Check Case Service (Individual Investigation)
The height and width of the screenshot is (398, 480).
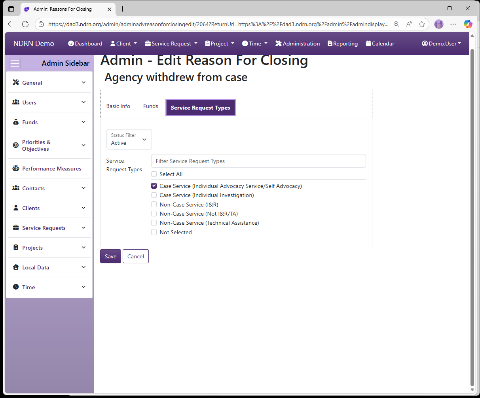pos(154,195)
